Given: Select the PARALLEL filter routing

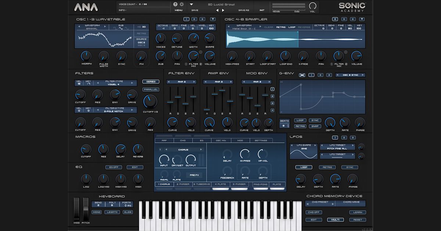Looking at the screenshot, I should pos(151,89).
